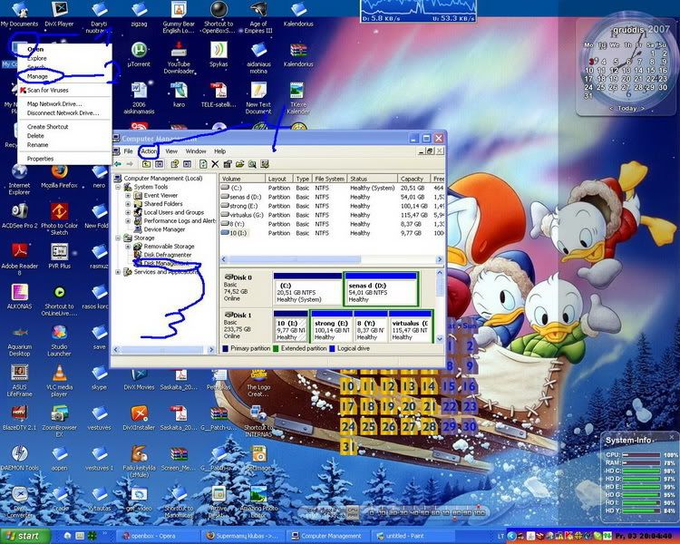Open the DivX Player desktop icon
The image size is (680, 544).
click(x=60, y=15)
